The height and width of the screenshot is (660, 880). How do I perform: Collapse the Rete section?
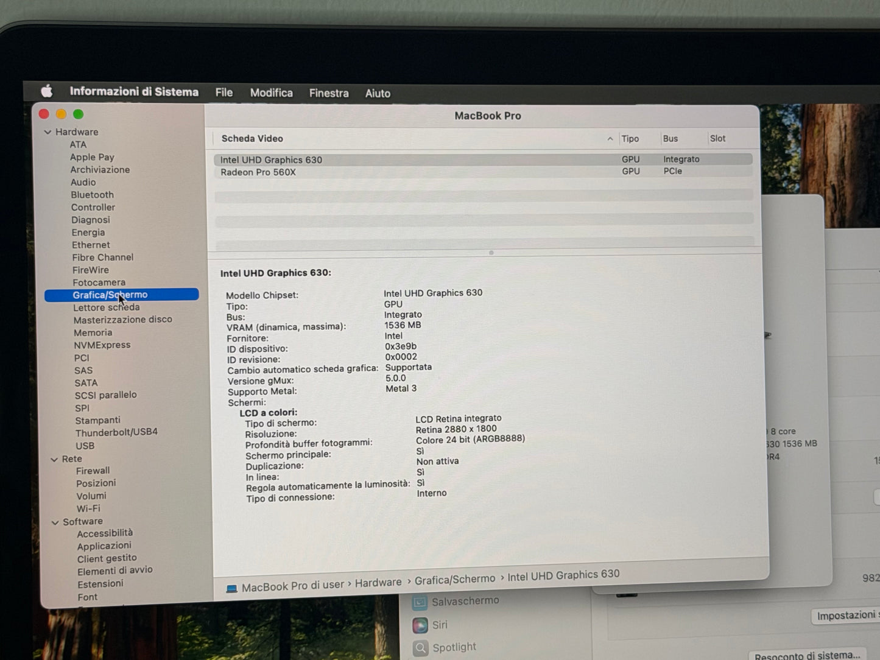(x=54, y=459)
